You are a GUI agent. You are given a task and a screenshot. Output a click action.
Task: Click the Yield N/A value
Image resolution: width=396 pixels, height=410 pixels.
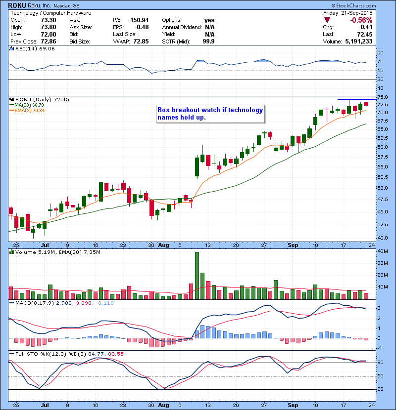point(210,34)
